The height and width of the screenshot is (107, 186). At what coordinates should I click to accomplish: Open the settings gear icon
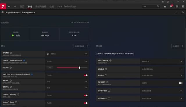(177, 6)
